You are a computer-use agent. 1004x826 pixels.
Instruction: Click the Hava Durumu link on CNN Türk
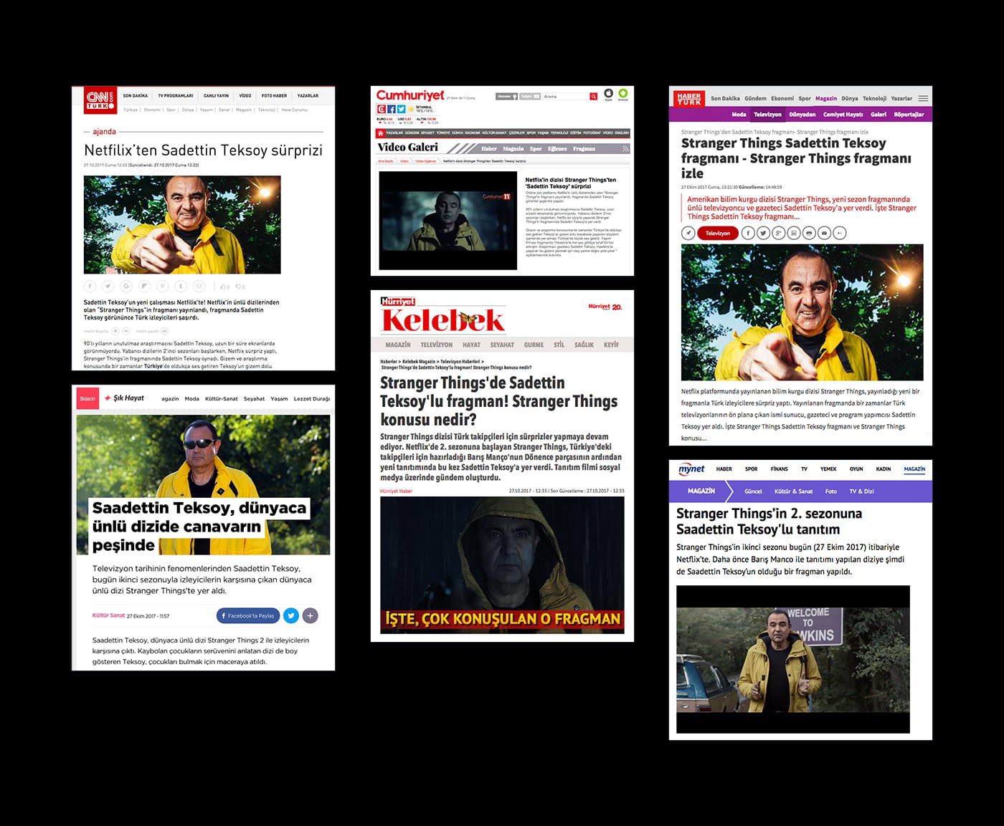(x=295, y=110)
